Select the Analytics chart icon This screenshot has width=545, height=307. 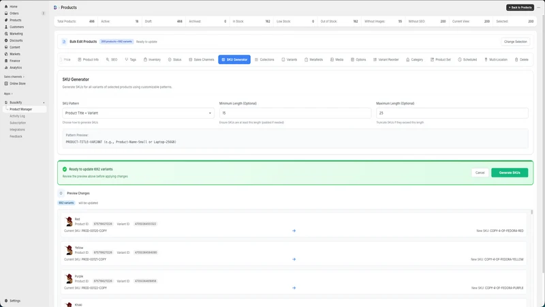coord(6,68)
